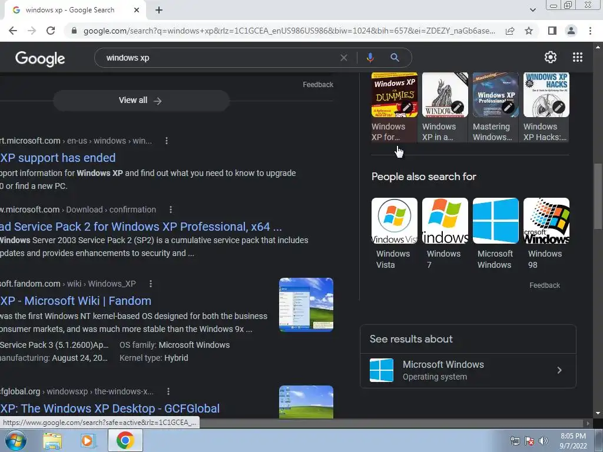
Task: Open options for the Download confirmation result
Action: (171, 210)
